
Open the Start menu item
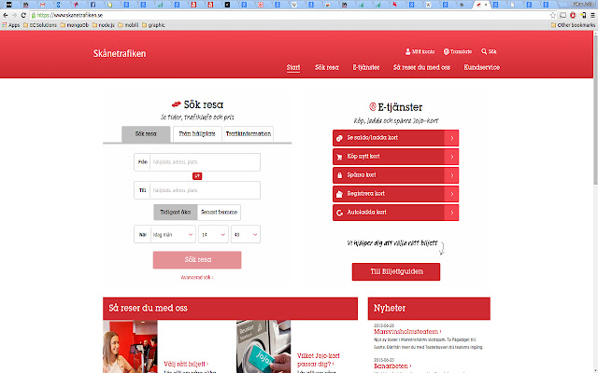click(293, 67)
